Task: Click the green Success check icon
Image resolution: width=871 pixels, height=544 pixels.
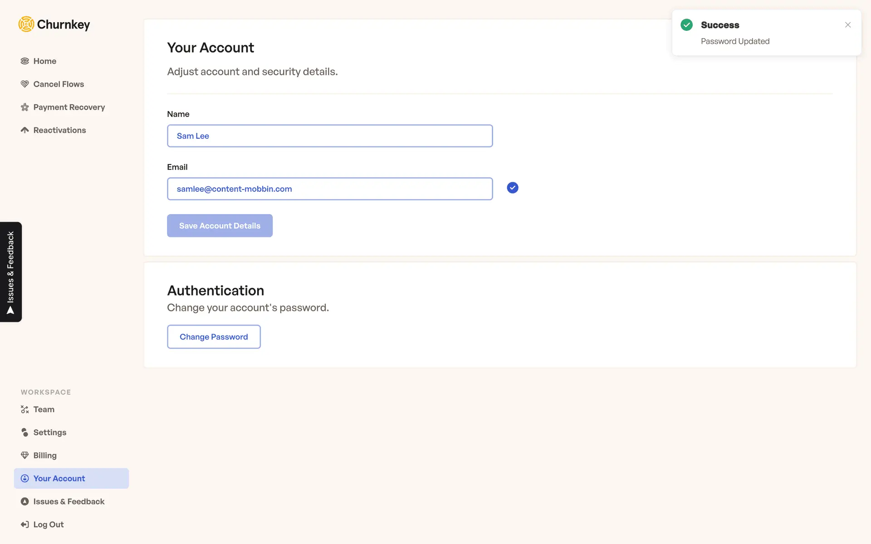Action: 687,25
